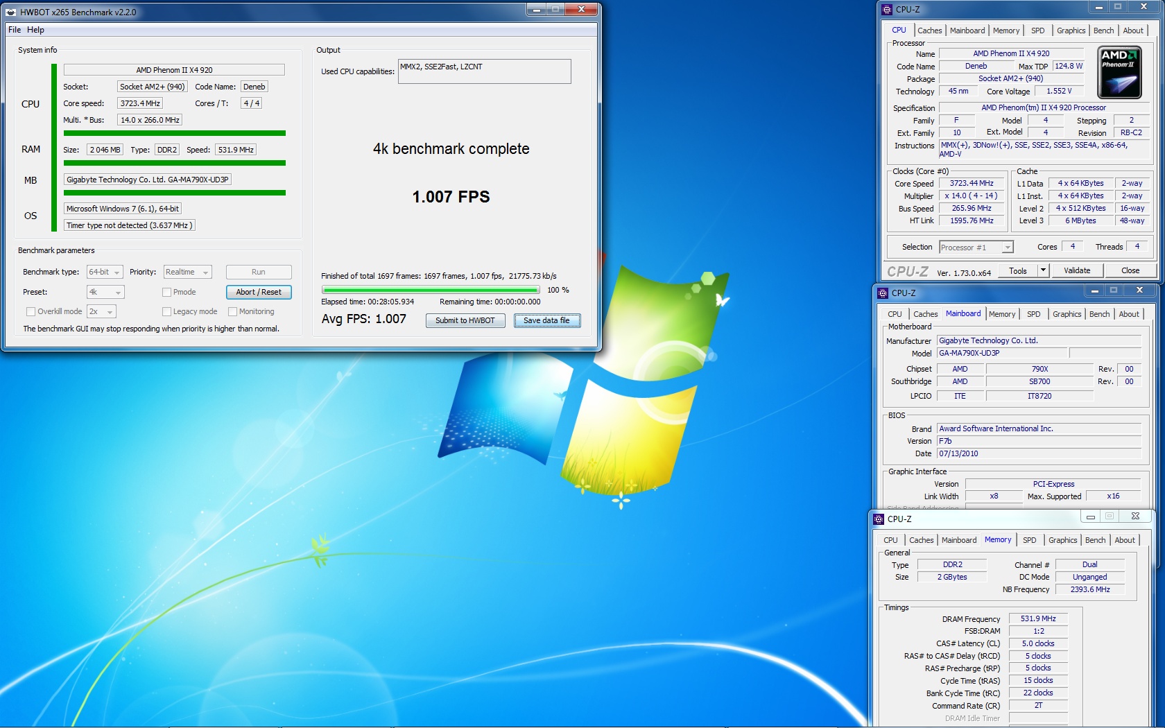Close the CPU-Z Mainboard window

tap(1139, 291)
